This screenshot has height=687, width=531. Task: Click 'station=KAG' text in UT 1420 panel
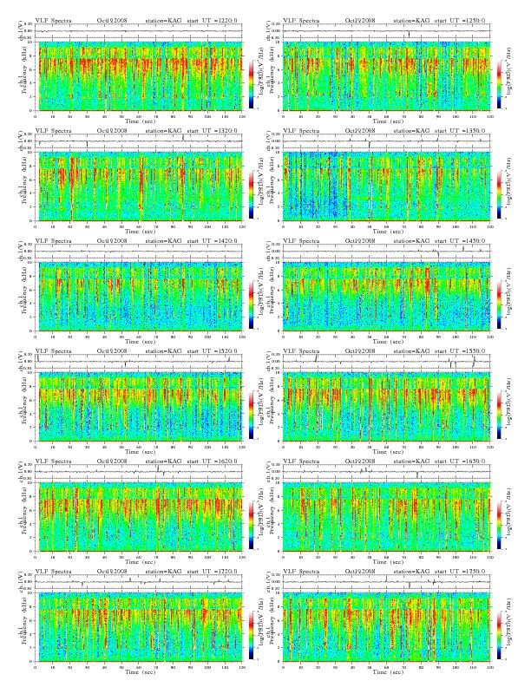[x=163, y=240]
